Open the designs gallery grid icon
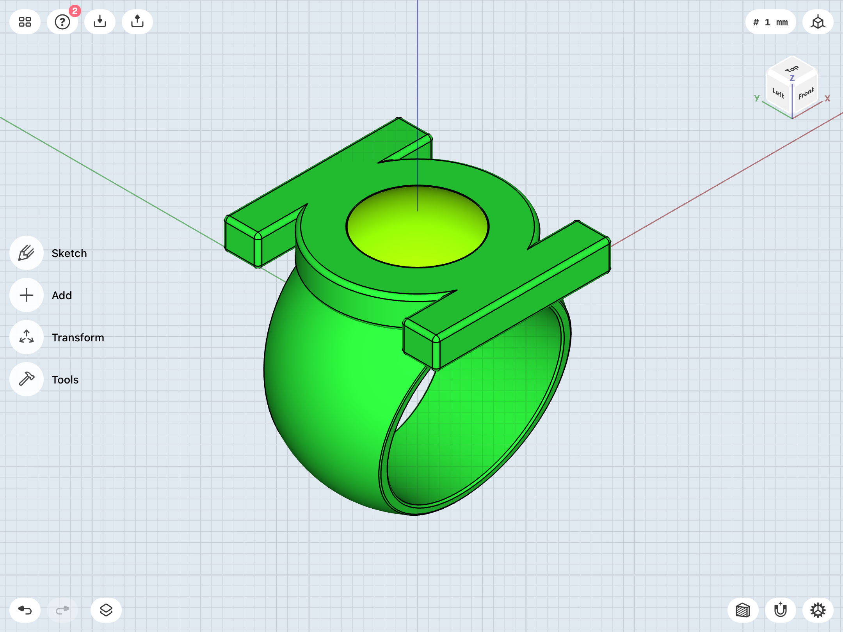The height and width of the screenshot is (632, 843). (25, 22)
